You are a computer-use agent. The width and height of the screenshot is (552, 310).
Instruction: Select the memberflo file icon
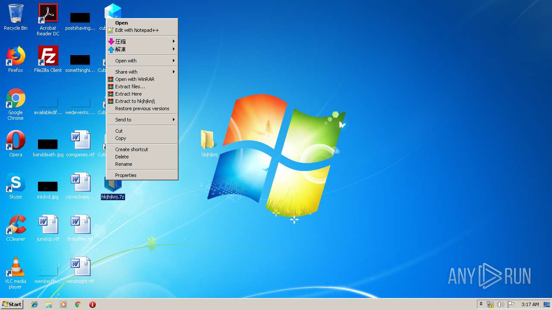coord(48,274)
